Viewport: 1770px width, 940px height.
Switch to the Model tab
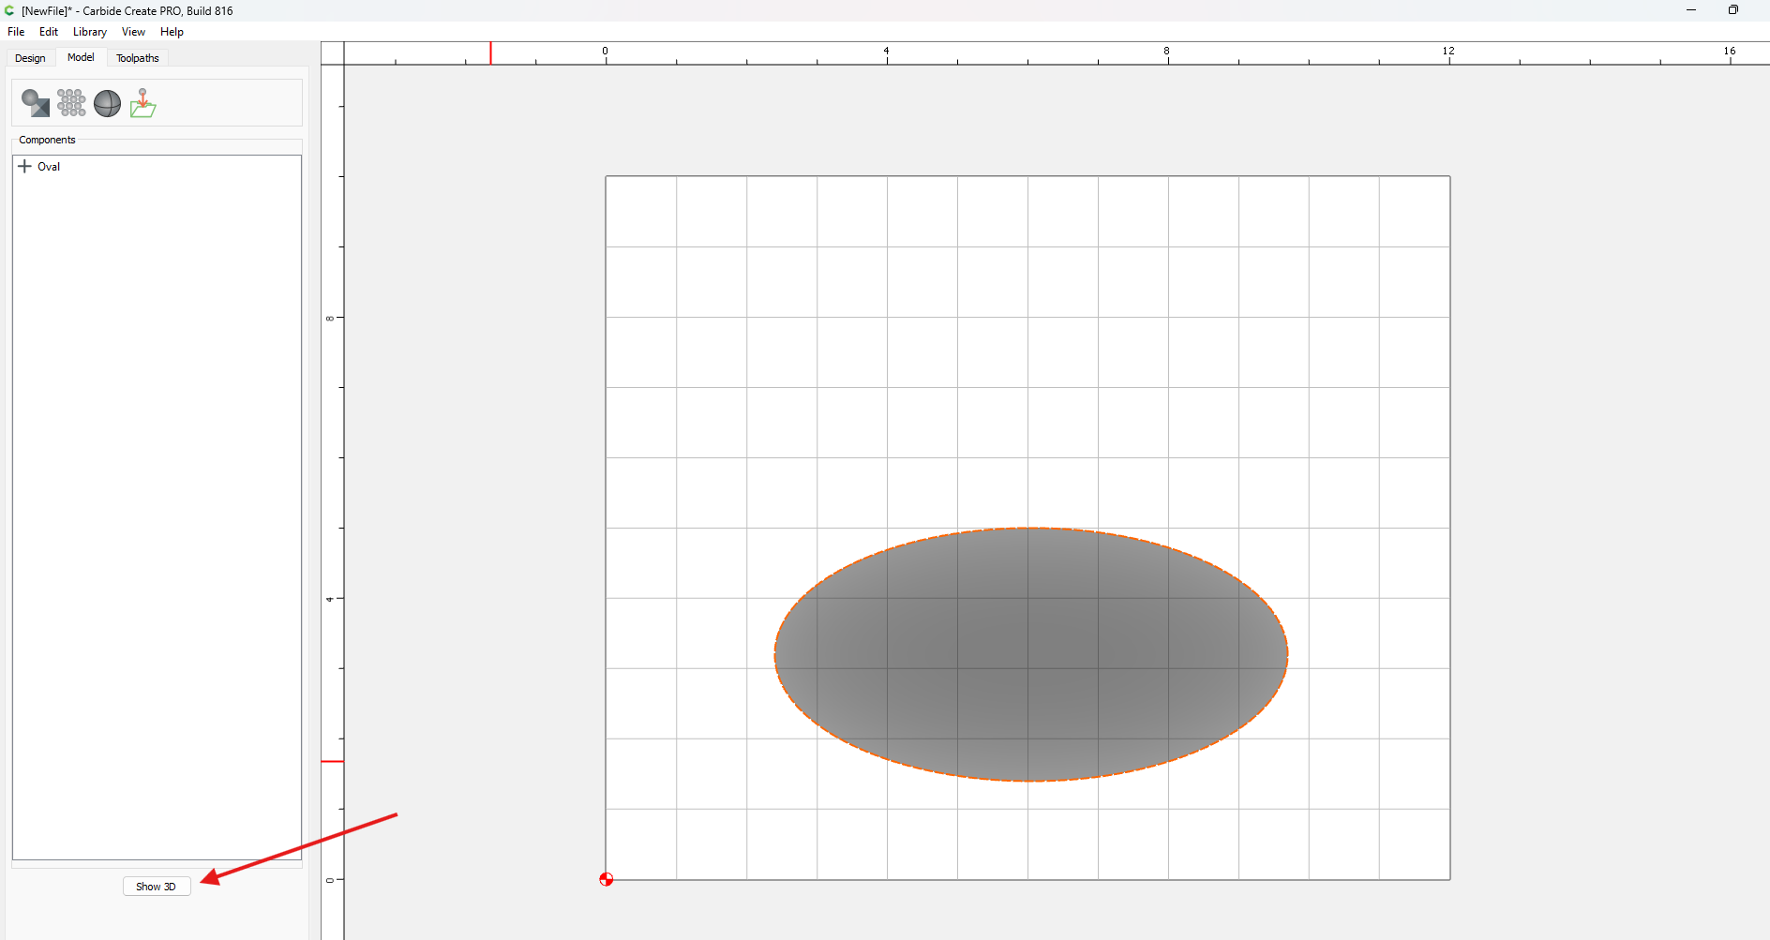[x=81, y=57]
